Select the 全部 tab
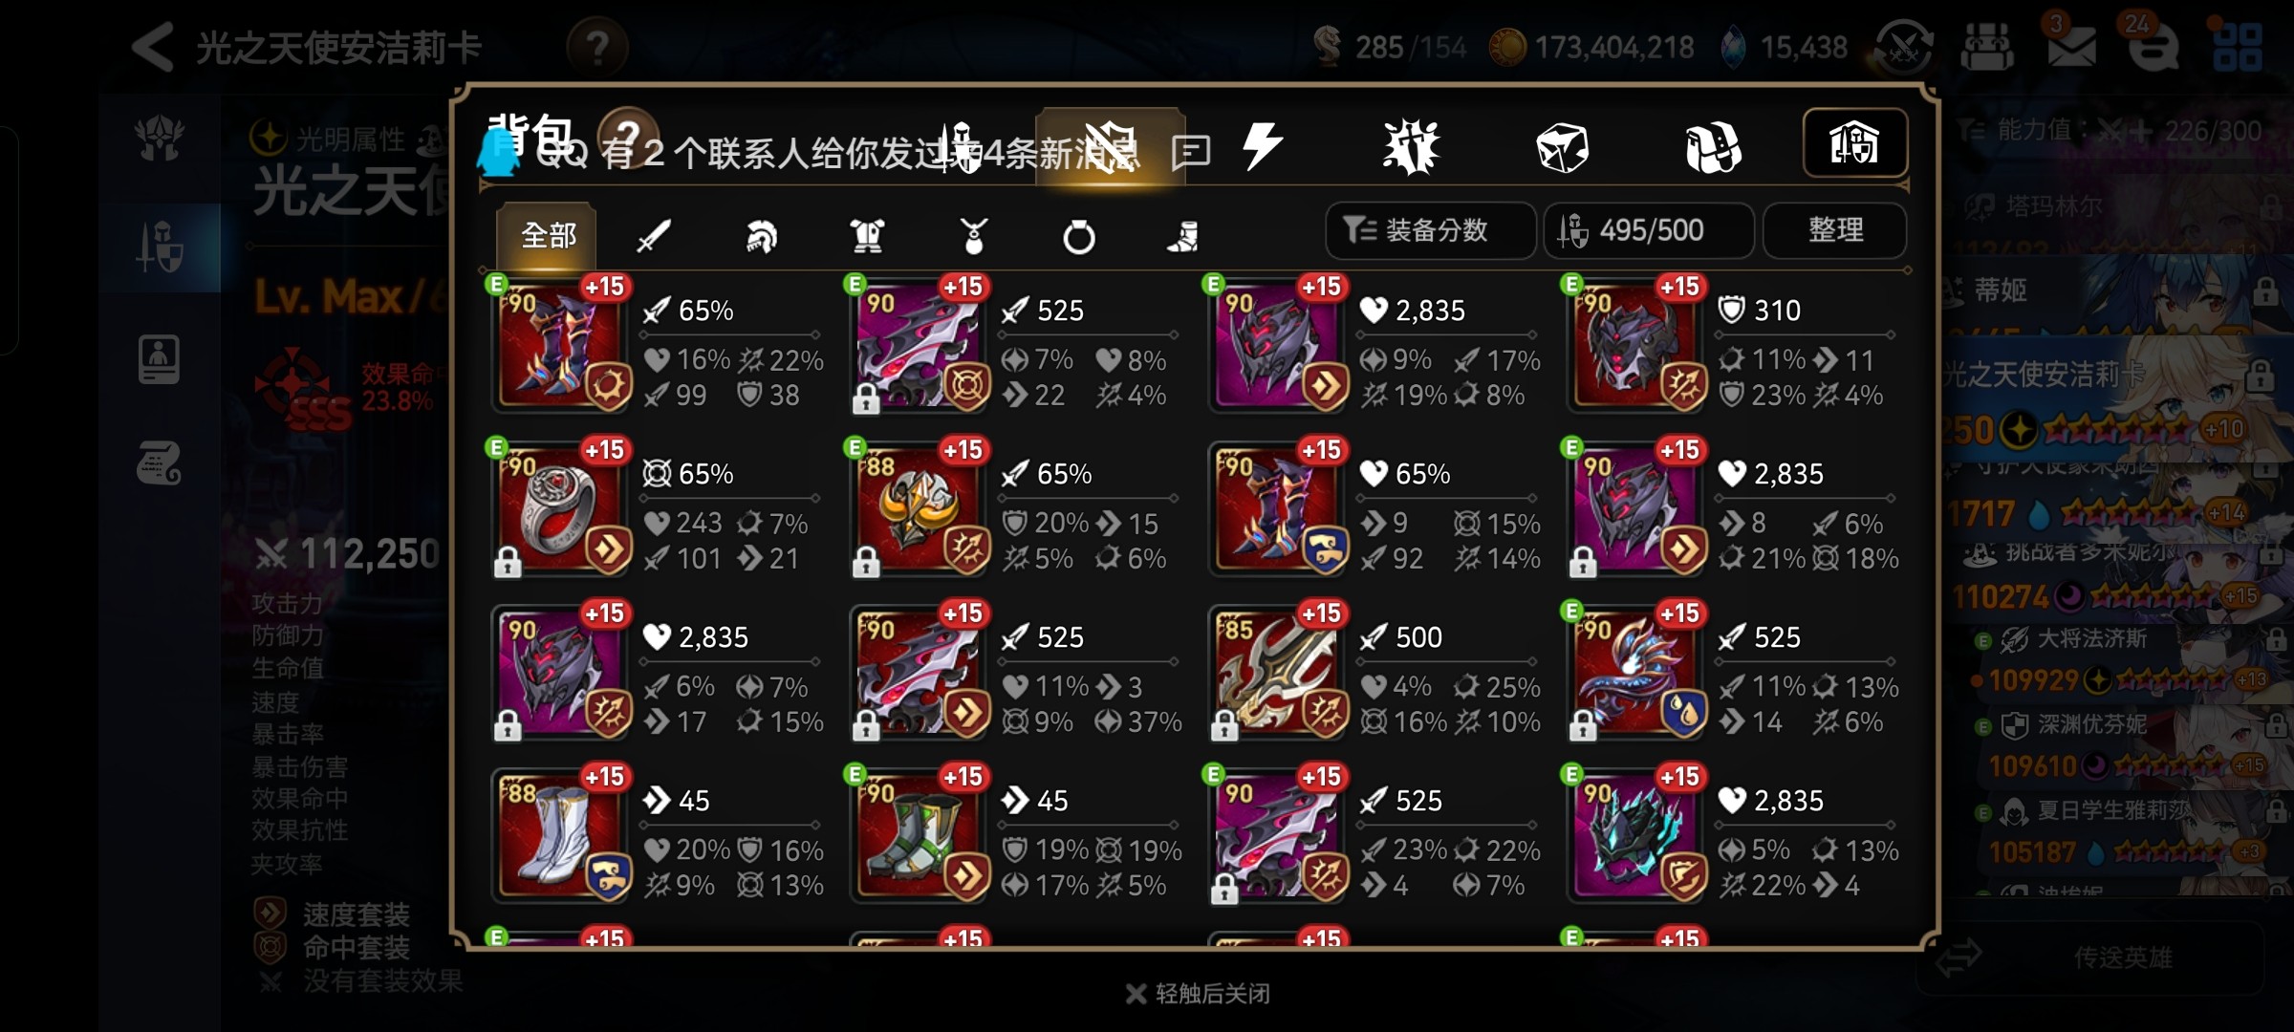The width and height of the screenshot is (2294, 1032). tap(547, 235)
